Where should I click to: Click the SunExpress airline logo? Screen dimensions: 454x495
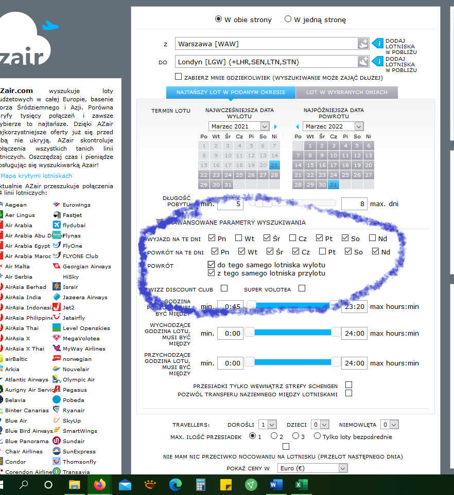click(57, 451)
